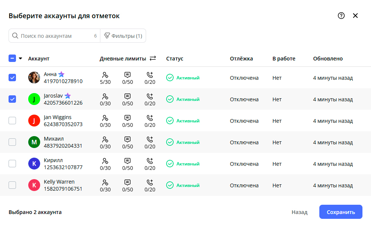Click the user tag limit icon in Jan Wiggins' row
The height and width of the screenshot is (227, 371).
tap(105, 118)
